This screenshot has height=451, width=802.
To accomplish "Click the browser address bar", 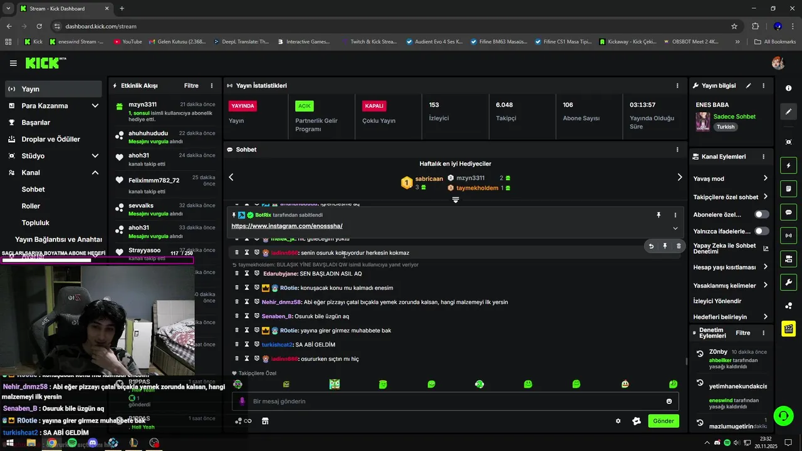I will point(395,26).
